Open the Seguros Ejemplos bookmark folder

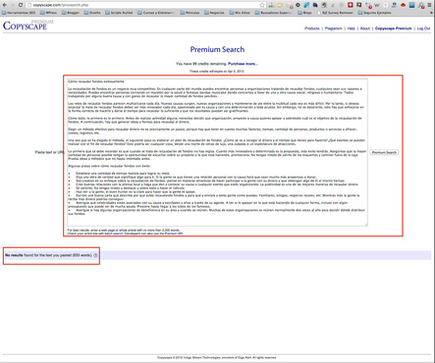(x=374, y=13)
